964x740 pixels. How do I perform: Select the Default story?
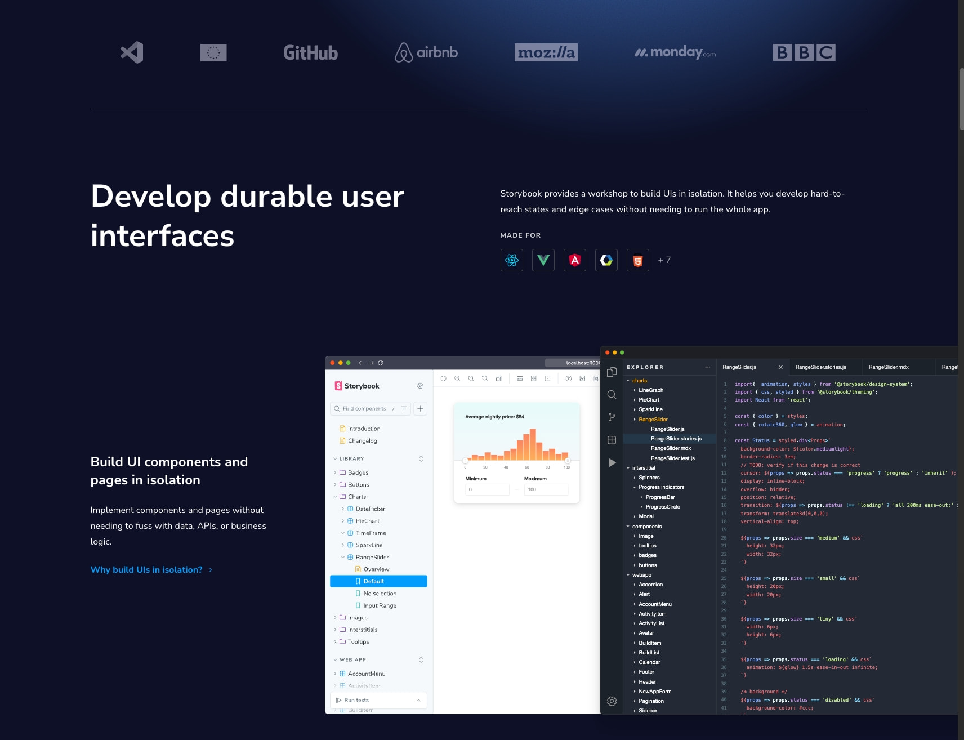tap(378, 582)
